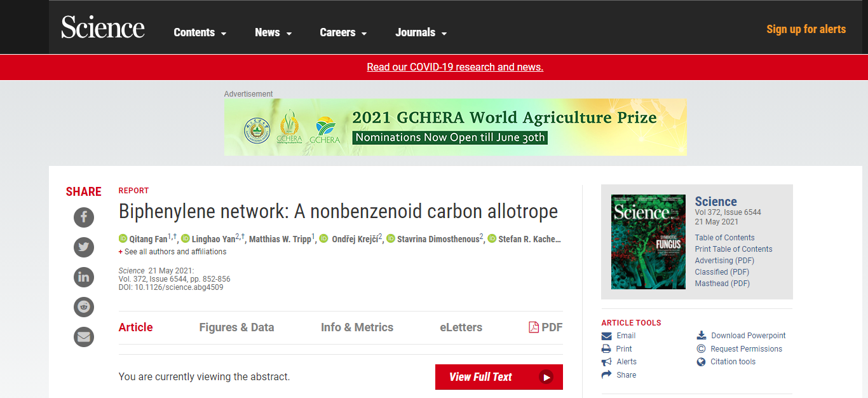Open the Careers dropdown menu
Viewport: 868px width, 398px height.
click(343, 32)
